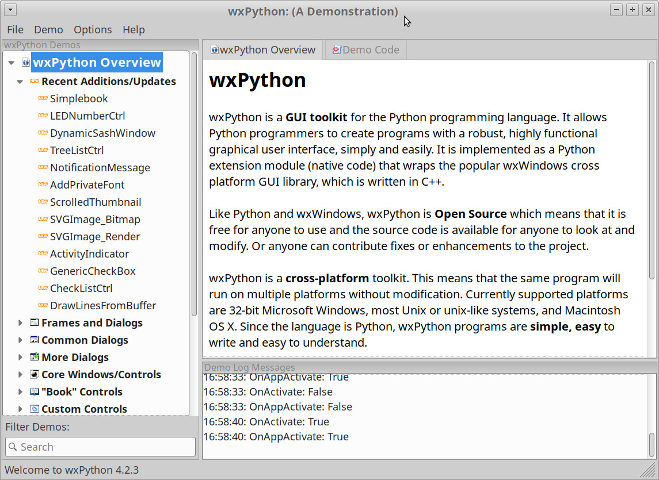Image resolution: width=659 pixels, height=480 pixels.
Task: Click the Core Windows/Controls category icon
Action: click(34, 375)
